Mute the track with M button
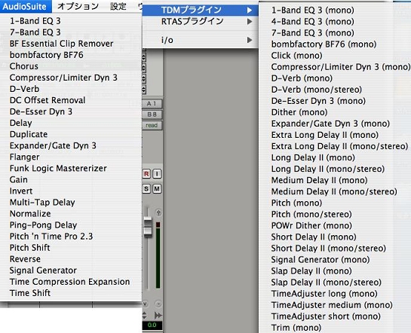The height and width of the screenshot is (333, 411). coord(157,189)
